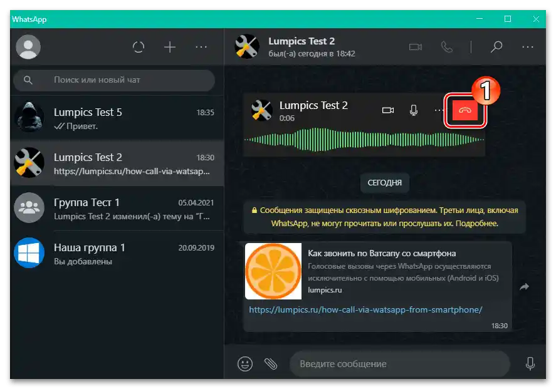Start video call from chat header
Screen dimensions: 556x389
[415, 47]
